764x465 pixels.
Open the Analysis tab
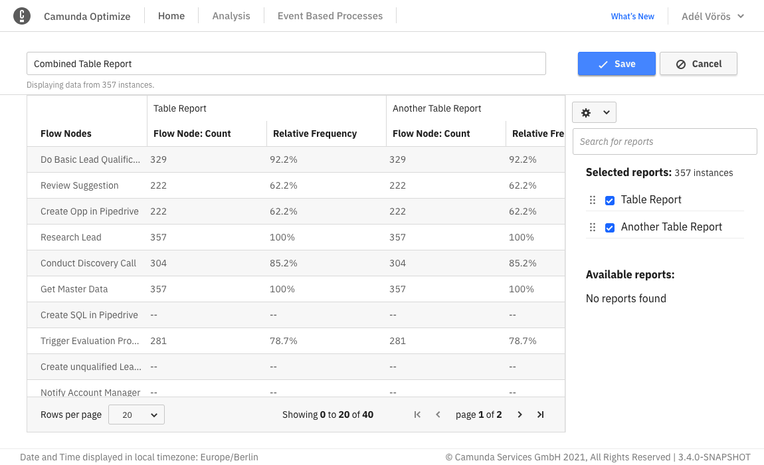point(231,16)
